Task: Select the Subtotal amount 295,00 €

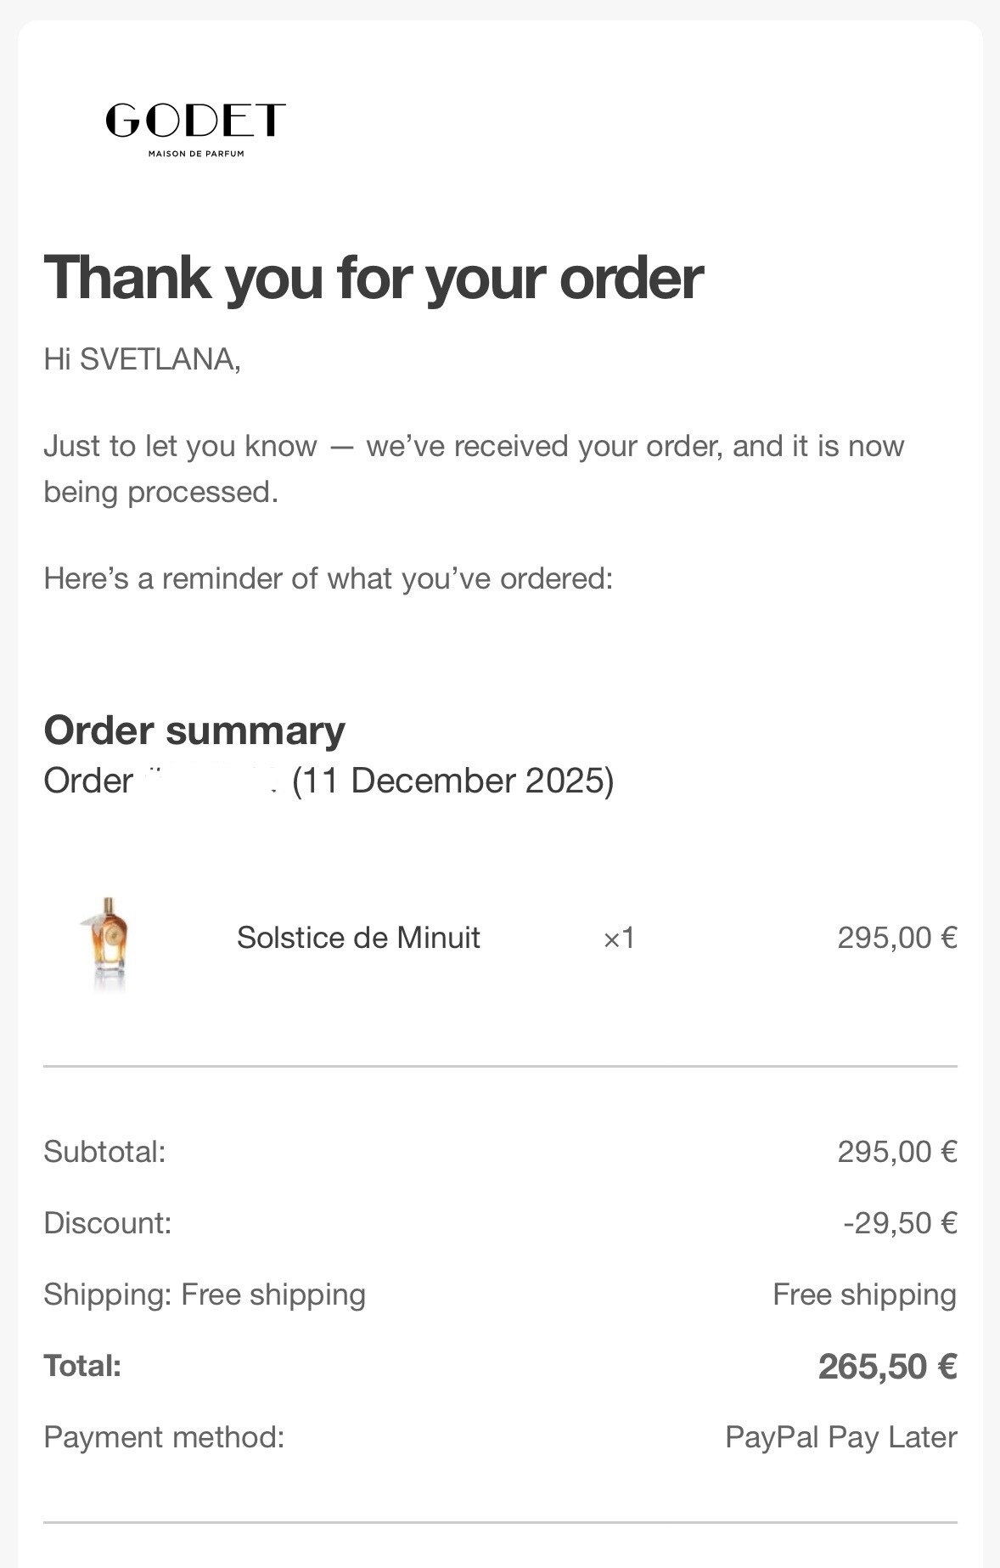Action: pos(896,1152)
